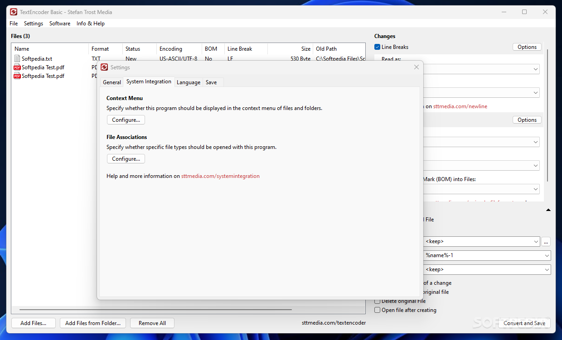Viewport: 562px width, 340px height.
Task: Click PDF icon of first Softpedia Test.pdf
Action: click(17, 67)
